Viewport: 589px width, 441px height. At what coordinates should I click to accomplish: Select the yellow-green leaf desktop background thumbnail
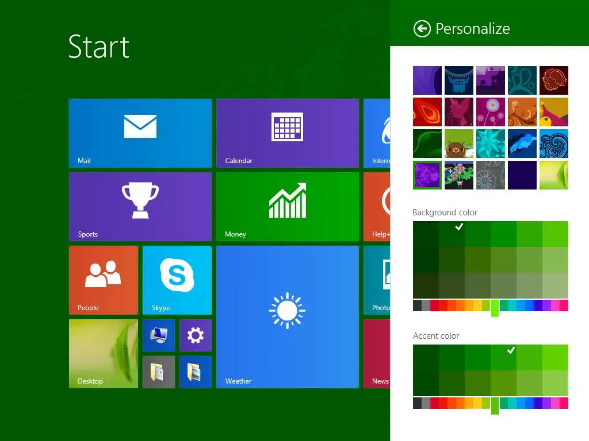(x=554, y=175)
